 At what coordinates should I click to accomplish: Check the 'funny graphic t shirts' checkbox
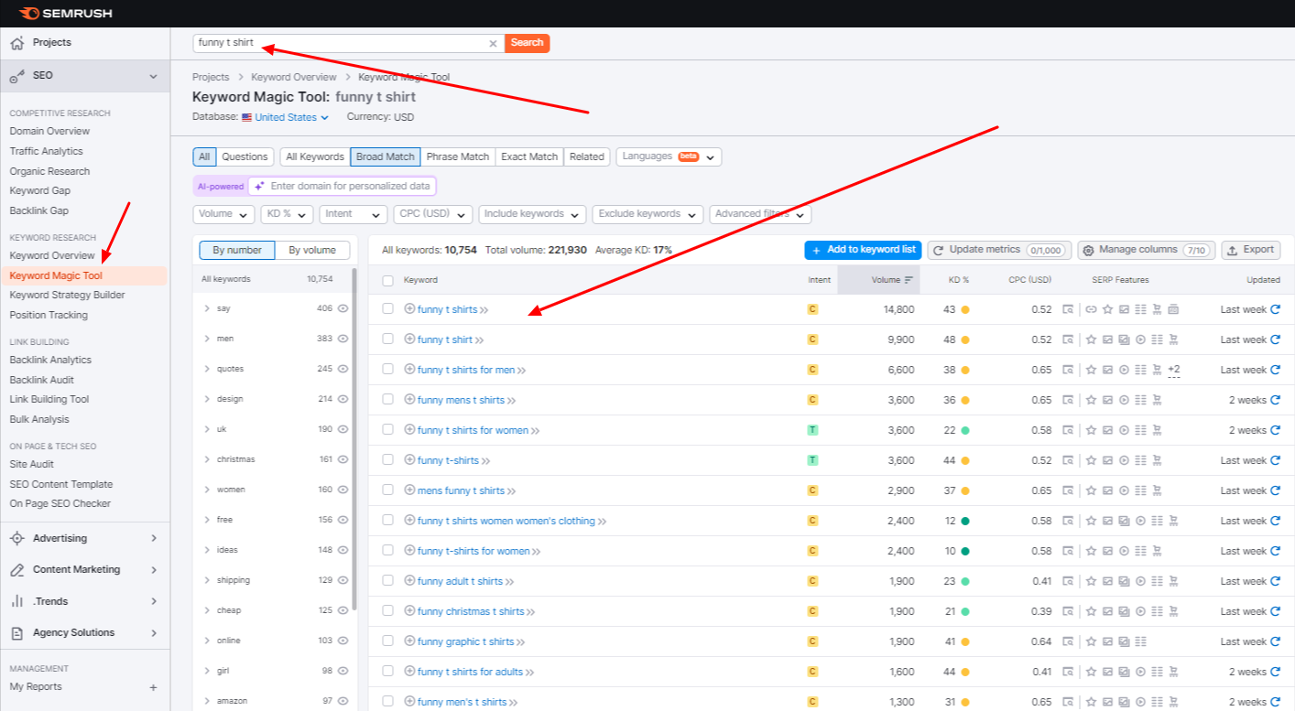click(x=388, y=641)
